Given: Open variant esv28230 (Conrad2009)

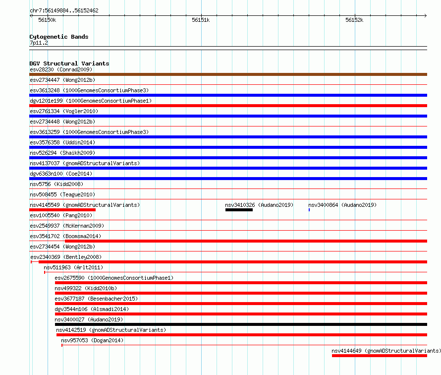Looking at the screenshot, I should point(61,69).
